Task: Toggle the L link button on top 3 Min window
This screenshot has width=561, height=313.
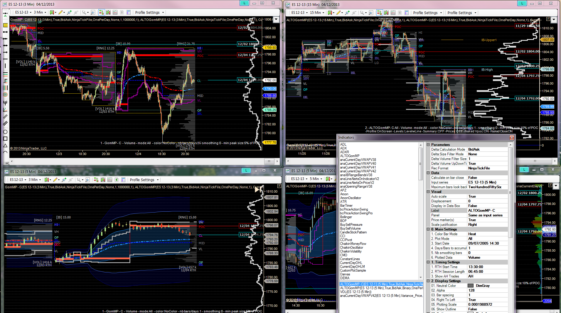Action: pos(244,3)
